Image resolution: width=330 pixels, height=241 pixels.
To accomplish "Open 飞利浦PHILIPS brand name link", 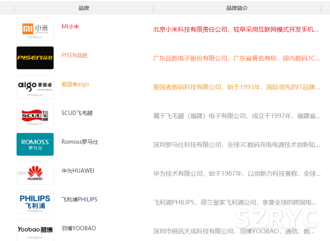I will [79, 199].
